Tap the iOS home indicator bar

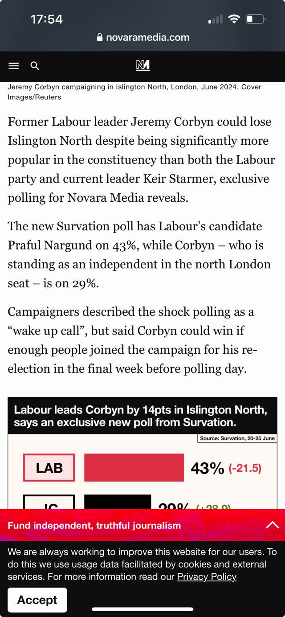coord(142,609)
